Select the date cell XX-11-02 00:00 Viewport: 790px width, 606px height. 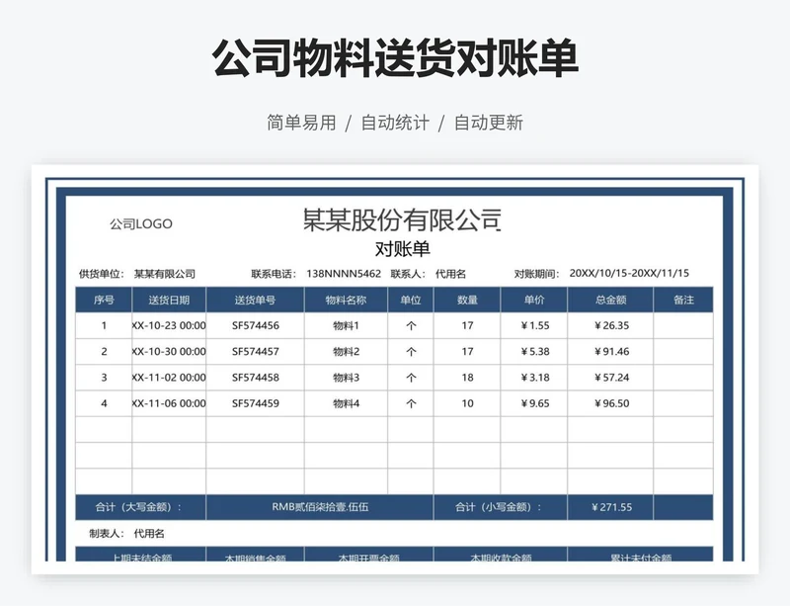pos(169,378)
